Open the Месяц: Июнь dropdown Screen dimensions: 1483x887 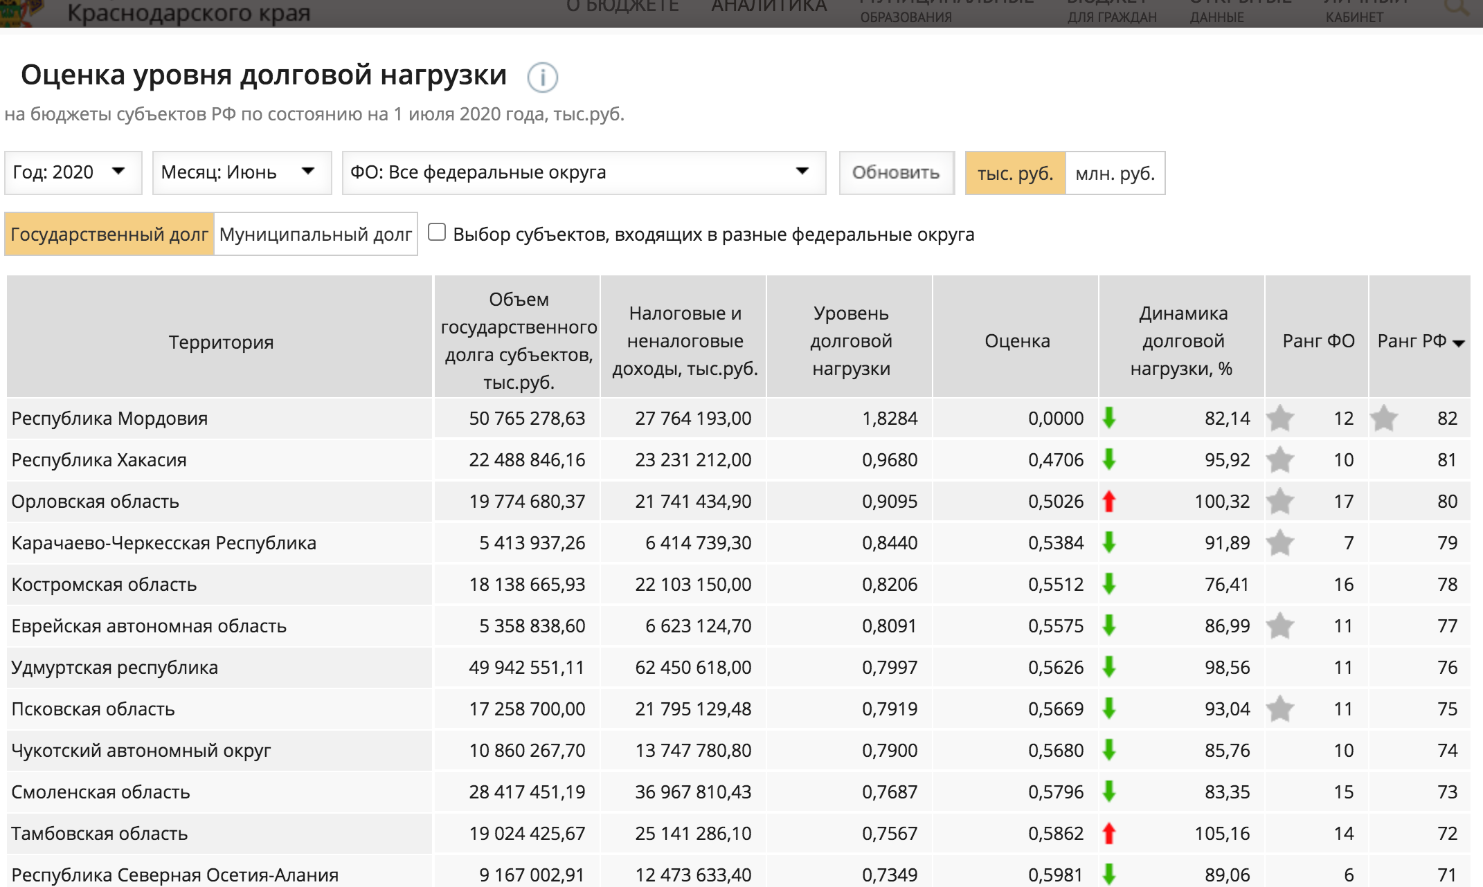point(242,172)
